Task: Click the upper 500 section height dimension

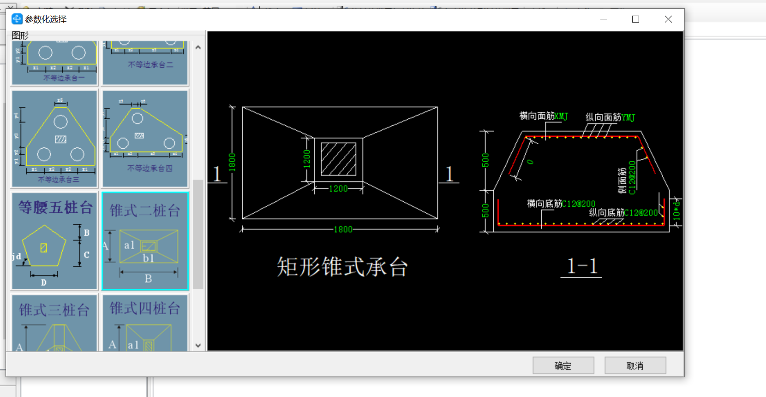Action: 485,160
